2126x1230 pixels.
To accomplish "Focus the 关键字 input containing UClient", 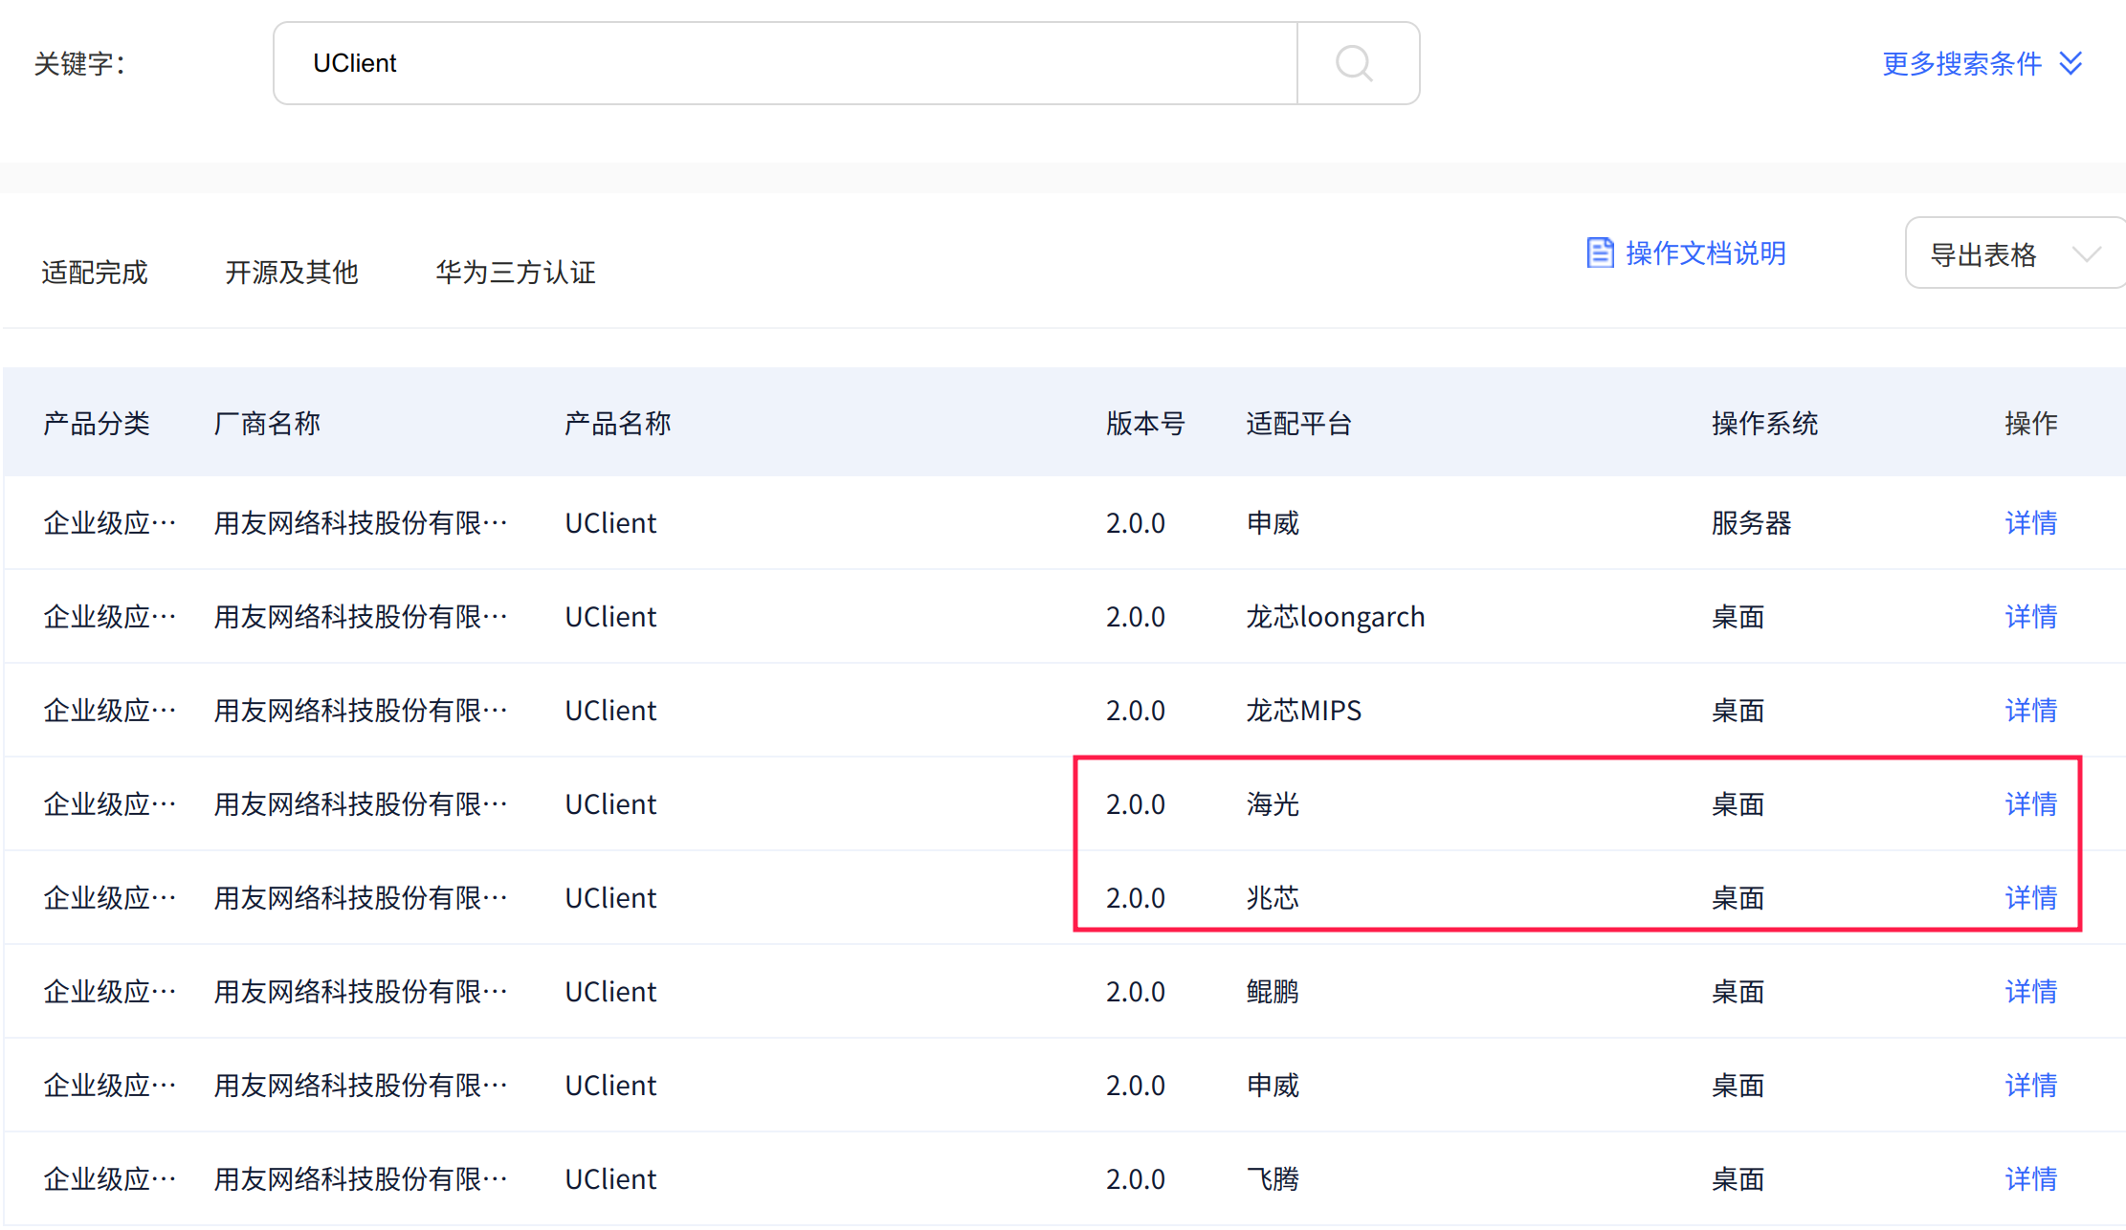I will click(785, 63).
